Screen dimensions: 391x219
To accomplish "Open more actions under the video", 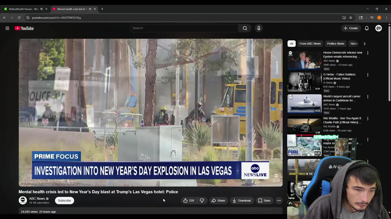I will point(279,200).
